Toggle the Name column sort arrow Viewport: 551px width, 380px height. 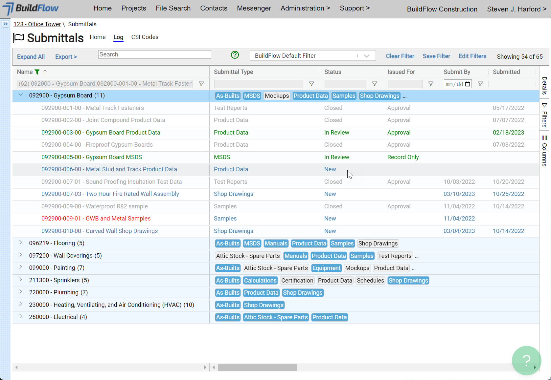tap(45, 72)
